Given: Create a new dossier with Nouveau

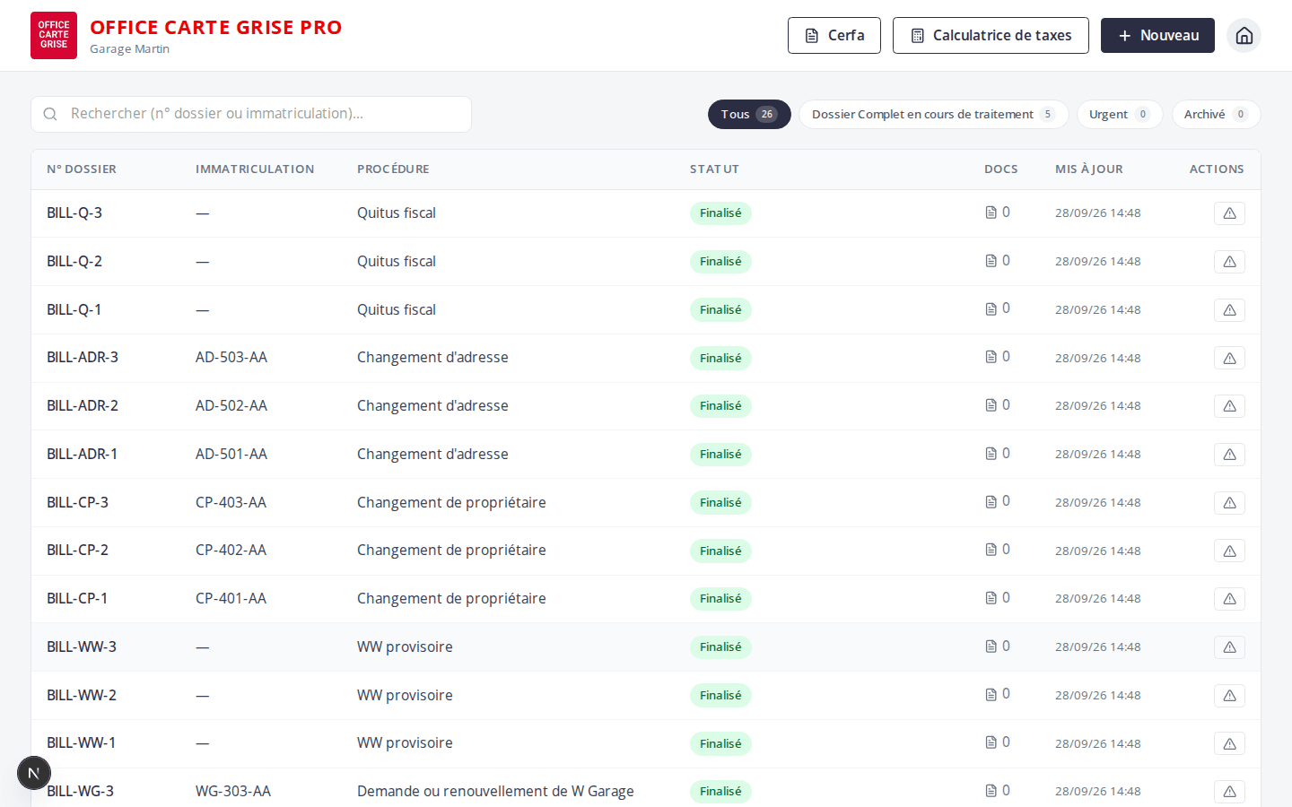Looking at the screenshot, I should click(x=1157, y=35).
